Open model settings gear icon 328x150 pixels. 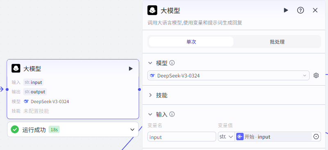click(x=316, y=75)
